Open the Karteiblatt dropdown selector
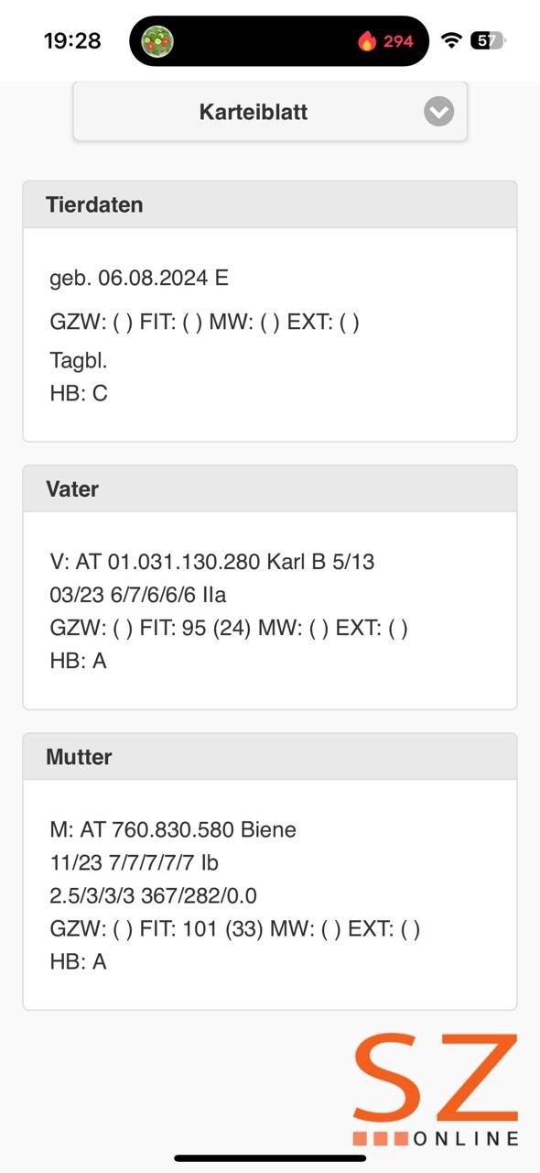 tap(270, 112)
